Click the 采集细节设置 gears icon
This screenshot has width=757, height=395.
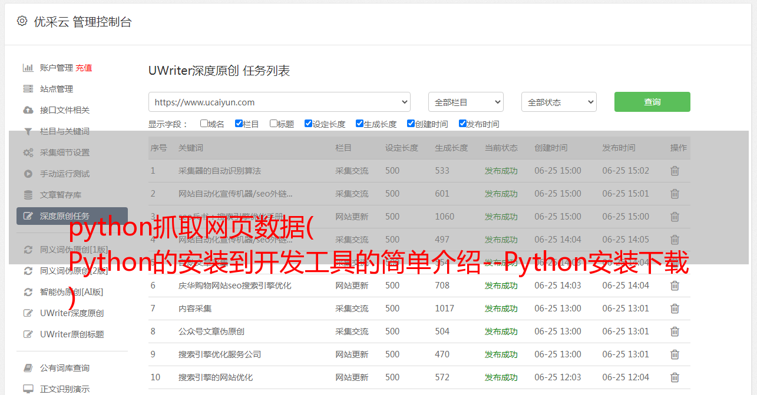(x=28, y=152)
